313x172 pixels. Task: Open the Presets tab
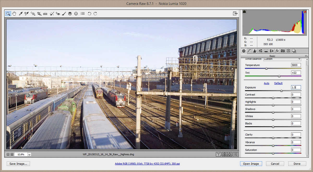pos(288,51)
